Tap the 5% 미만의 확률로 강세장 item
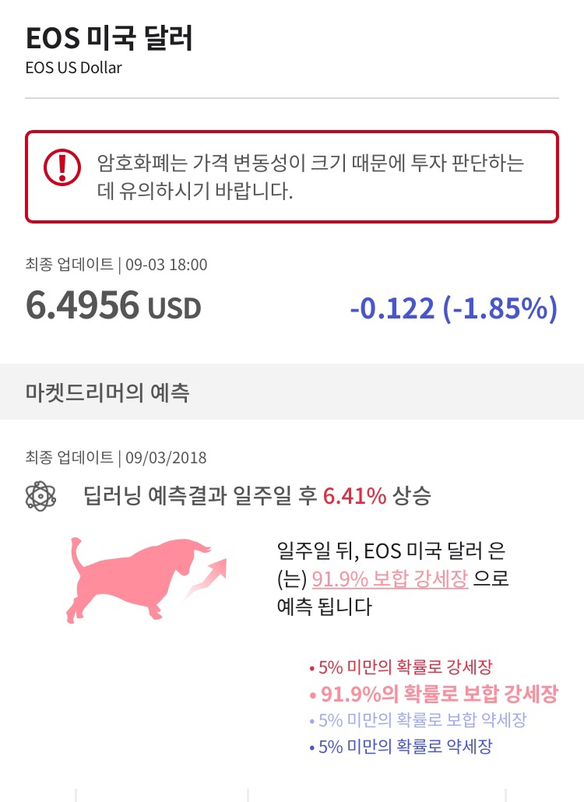Viewport: 584px width, 802px height. click(400, 667)
